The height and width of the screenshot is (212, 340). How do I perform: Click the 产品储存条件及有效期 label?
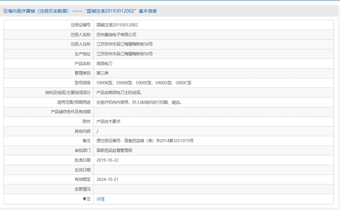(70, 112)
